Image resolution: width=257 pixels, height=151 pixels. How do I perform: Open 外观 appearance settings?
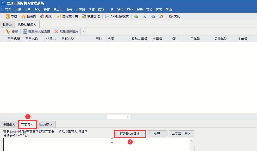tap(46, 16)
